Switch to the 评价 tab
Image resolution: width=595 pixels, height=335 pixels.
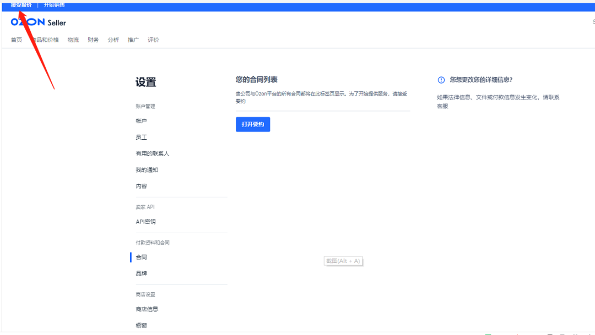tap(153, 39)
